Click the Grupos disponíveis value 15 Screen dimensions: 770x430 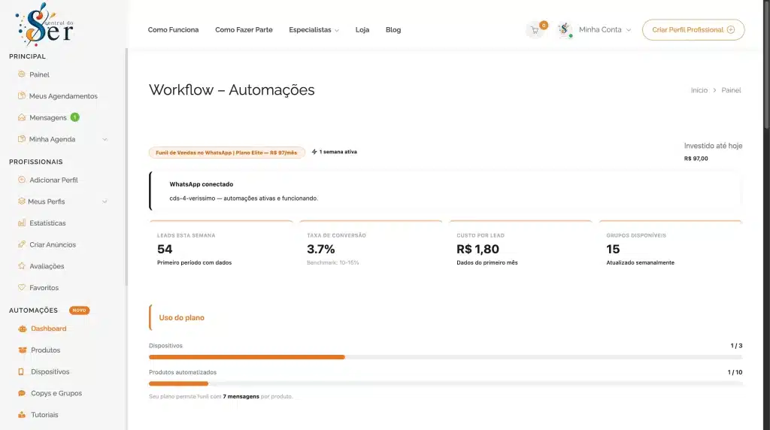613,250
